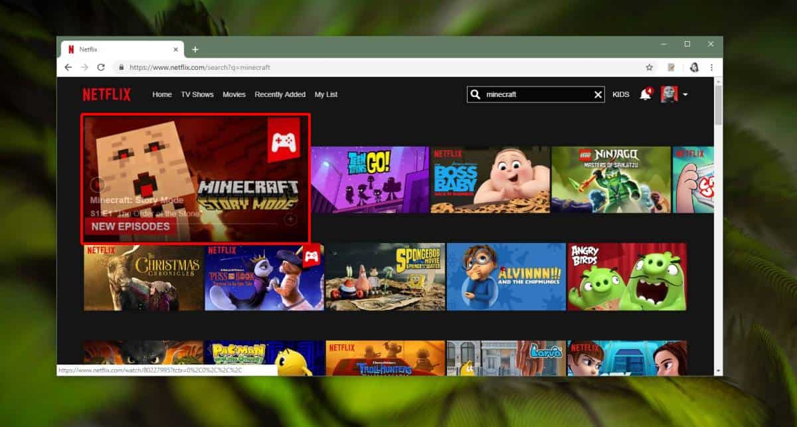Open the SpongeBob Movie thumbnail
Screen dimensions: 797x427
[x=385, y=277]
